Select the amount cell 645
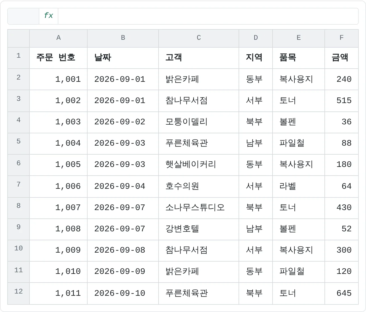366x312 pixels. pyautogui.click(x=342, y=294)
